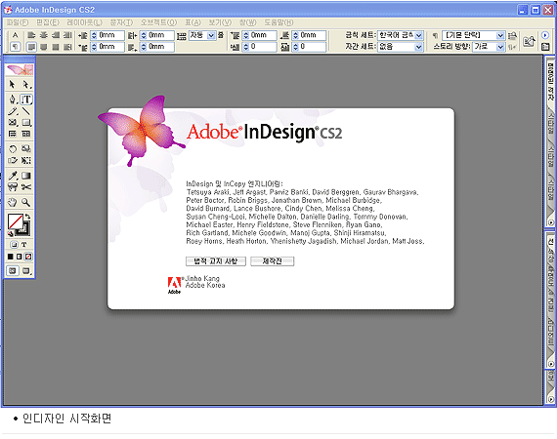
Task: Click the butterfly Adobe Online image in toolbox
Action: (20, 70)
